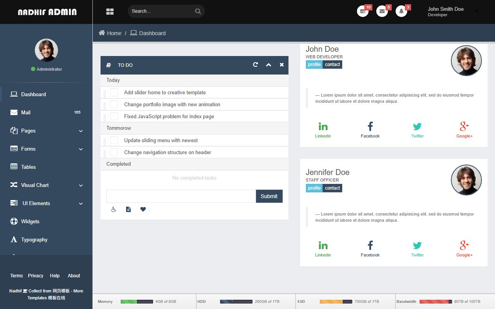This screenshot has height=309, width=495.
Task: Expand the Forms sidebar menu chevron
Action: point(81,149)
